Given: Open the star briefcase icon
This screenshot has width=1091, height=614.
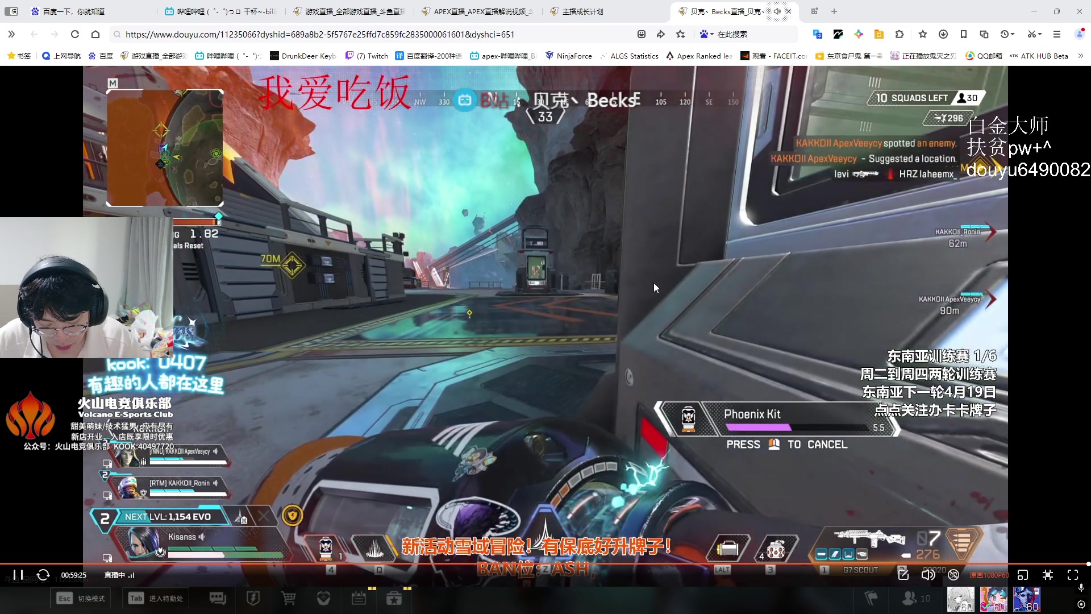Looking at the screenshot, I should [394, 598].
